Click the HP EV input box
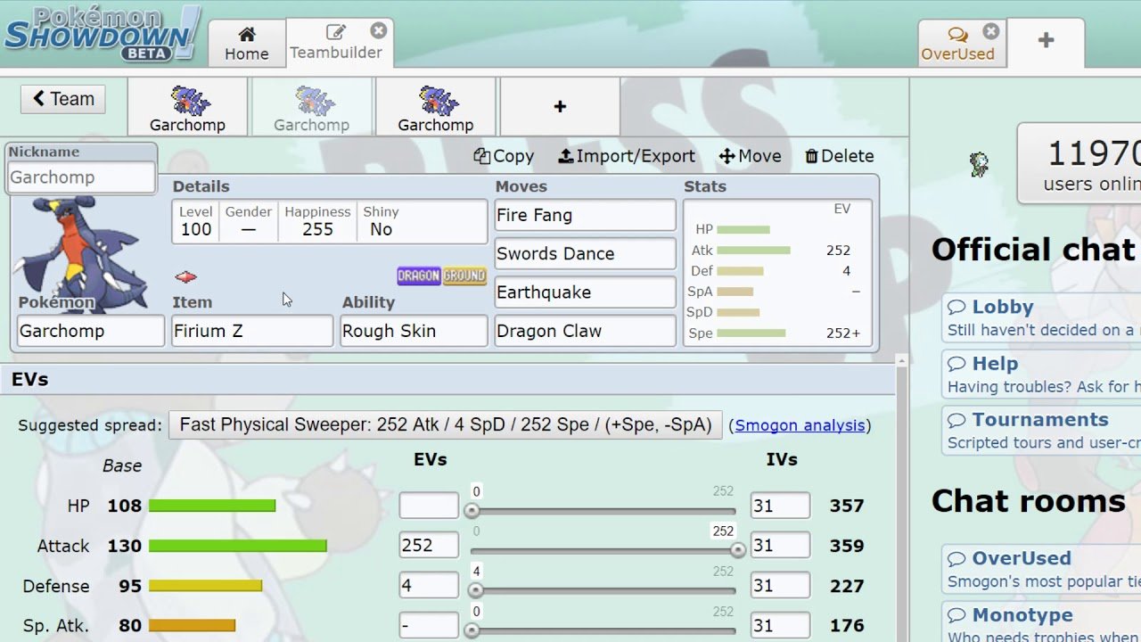 tap(429, 506)
